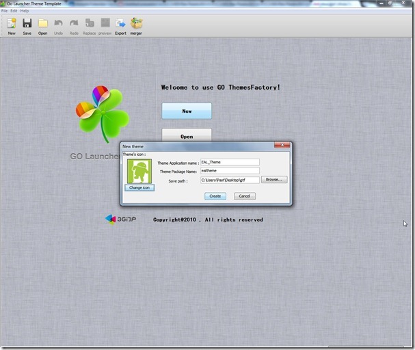Click the Android theme icon thumbnail
Viewport: 415px width, 350px height.
[139, 171]
